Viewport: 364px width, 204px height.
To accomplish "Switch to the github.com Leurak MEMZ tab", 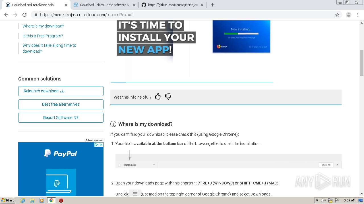I will pyautogui.click(x=173, y=5).
